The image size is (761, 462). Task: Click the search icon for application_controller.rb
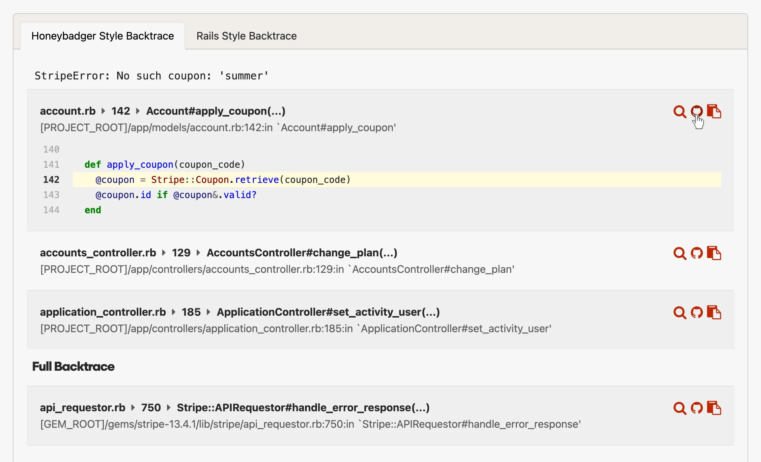tap(679, 313)
